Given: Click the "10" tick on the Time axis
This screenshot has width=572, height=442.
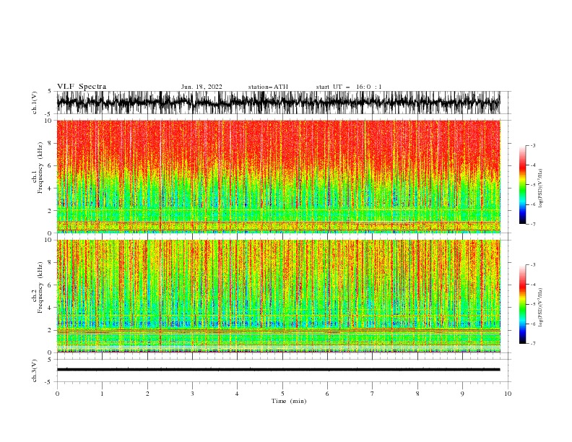Looking at the screenshot, I should click(508, 394).
